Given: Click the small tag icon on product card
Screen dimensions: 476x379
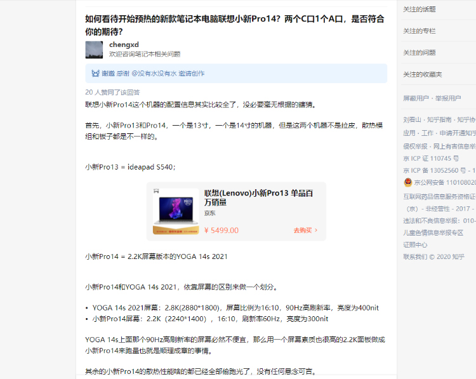Looking at the screenshot, I should 156,191.
